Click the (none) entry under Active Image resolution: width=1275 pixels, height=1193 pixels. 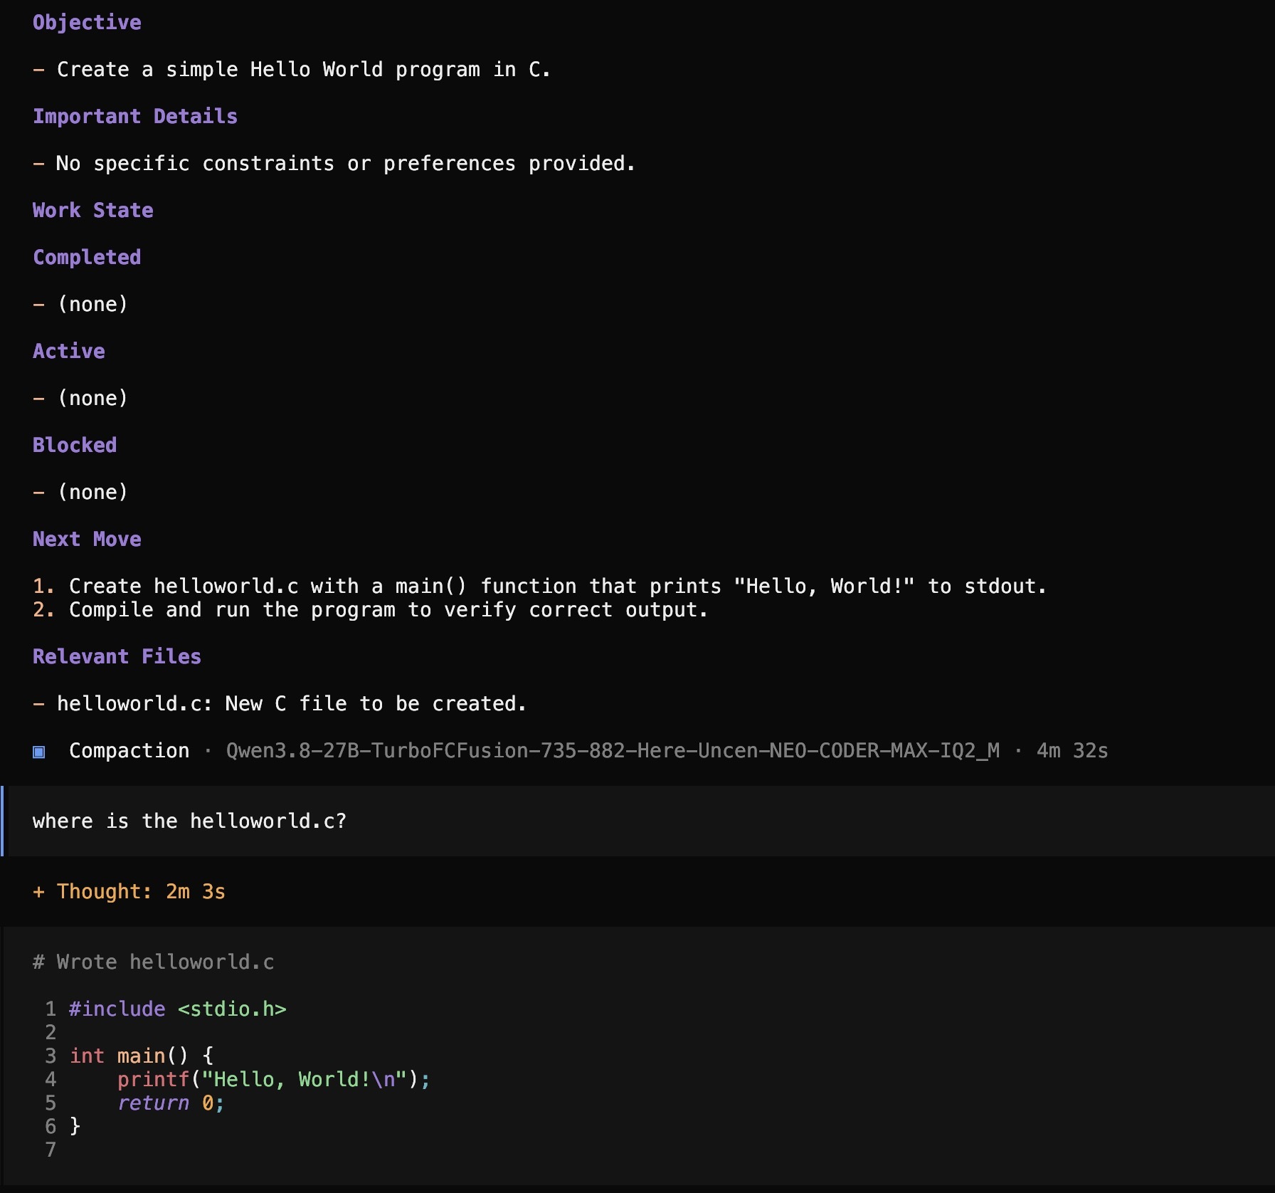click(x=92, y=399)
